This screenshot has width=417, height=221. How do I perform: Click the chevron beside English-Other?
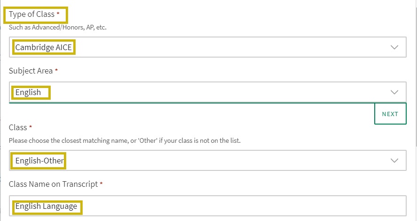(x=394, y=161)
